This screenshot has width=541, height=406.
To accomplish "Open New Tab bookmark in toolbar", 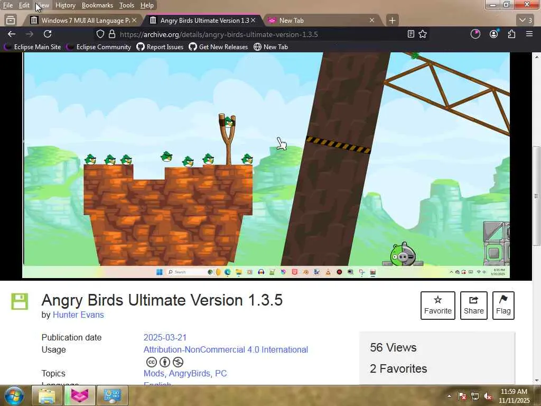I will coord(271,47).
